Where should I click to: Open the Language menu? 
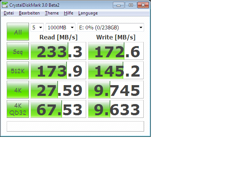(x=88, y=13)
